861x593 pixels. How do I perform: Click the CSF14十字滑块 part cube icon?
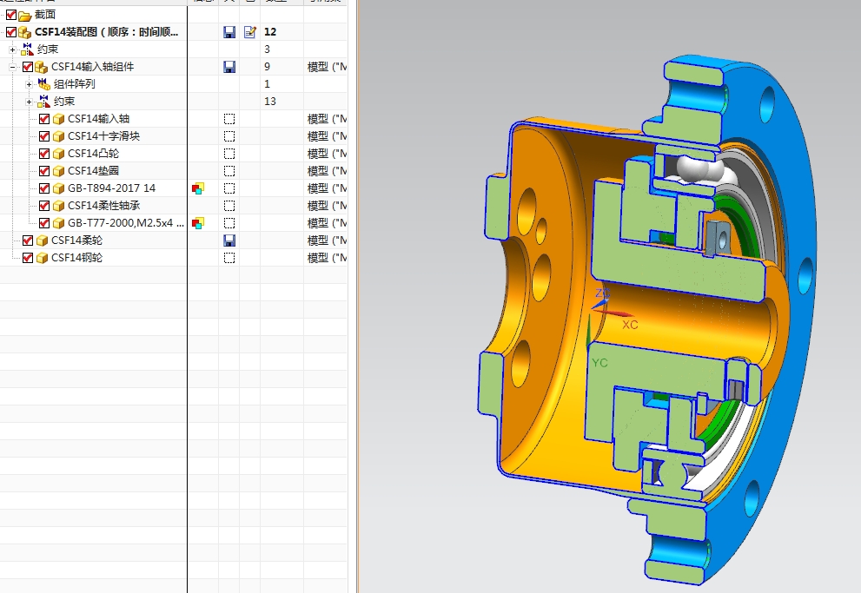click(x=59, y=136)
